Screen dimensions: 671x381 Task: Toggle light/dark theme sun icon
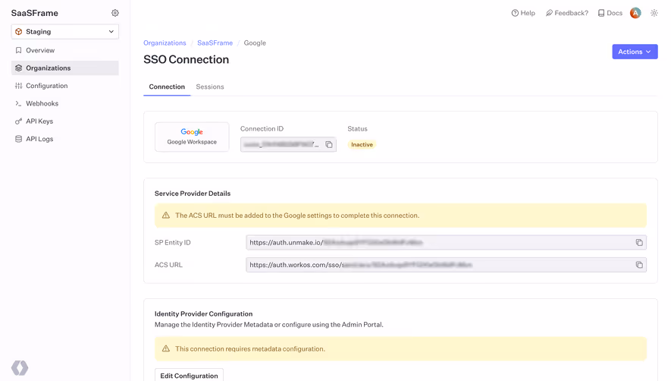click(x=654, y=13)
